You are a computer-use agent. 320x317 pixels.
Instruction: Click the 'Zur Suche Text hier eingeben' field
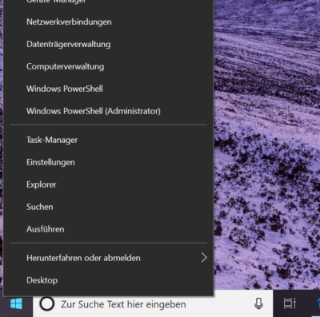(x=153, y=303)
